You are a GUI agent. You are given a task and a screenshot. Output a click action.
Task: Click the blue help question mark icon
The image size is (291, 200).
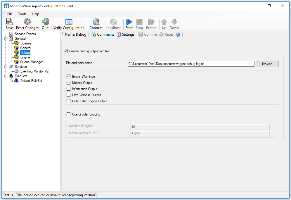pos(178,35)
